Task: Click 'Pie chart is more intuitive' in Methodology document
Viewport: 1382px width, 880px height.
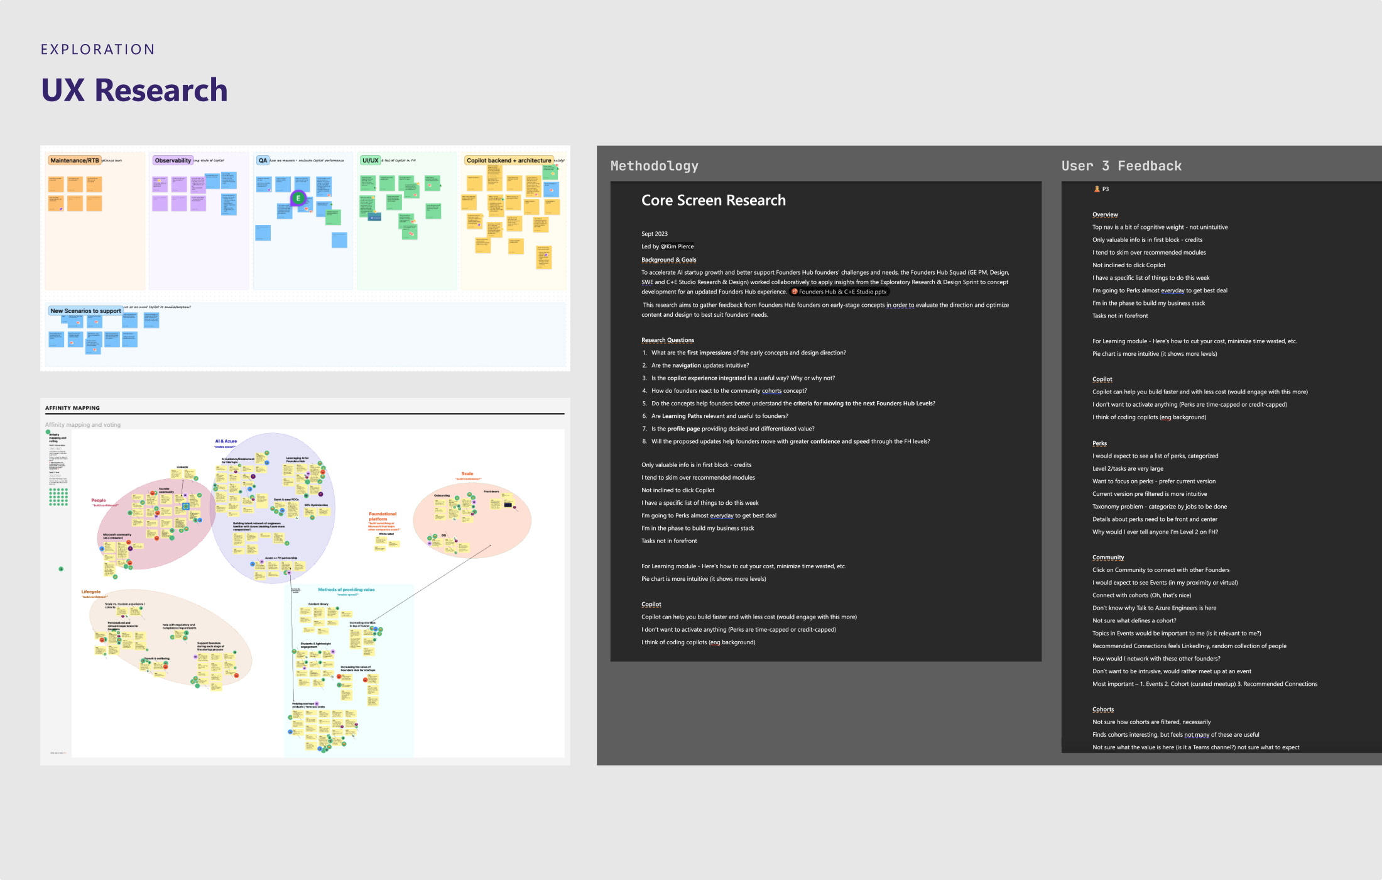Action: coord(704,579)
